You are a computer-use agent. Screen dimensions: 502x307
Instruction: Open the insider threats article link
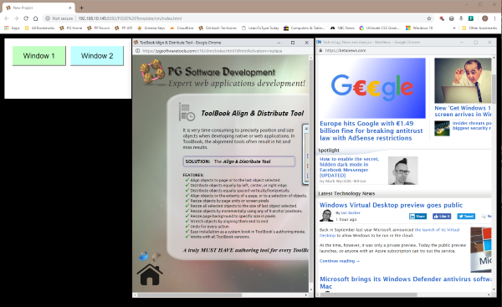pyautogui.click(x=472, y=125)
